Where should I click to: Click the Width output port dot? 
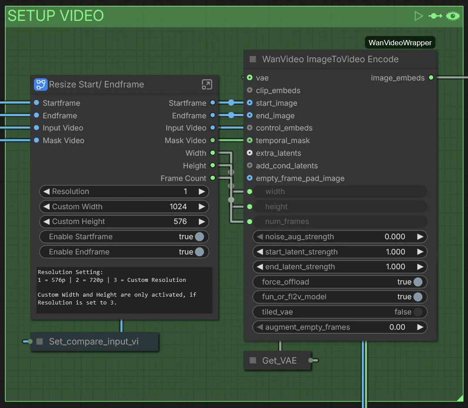[213, 153]
